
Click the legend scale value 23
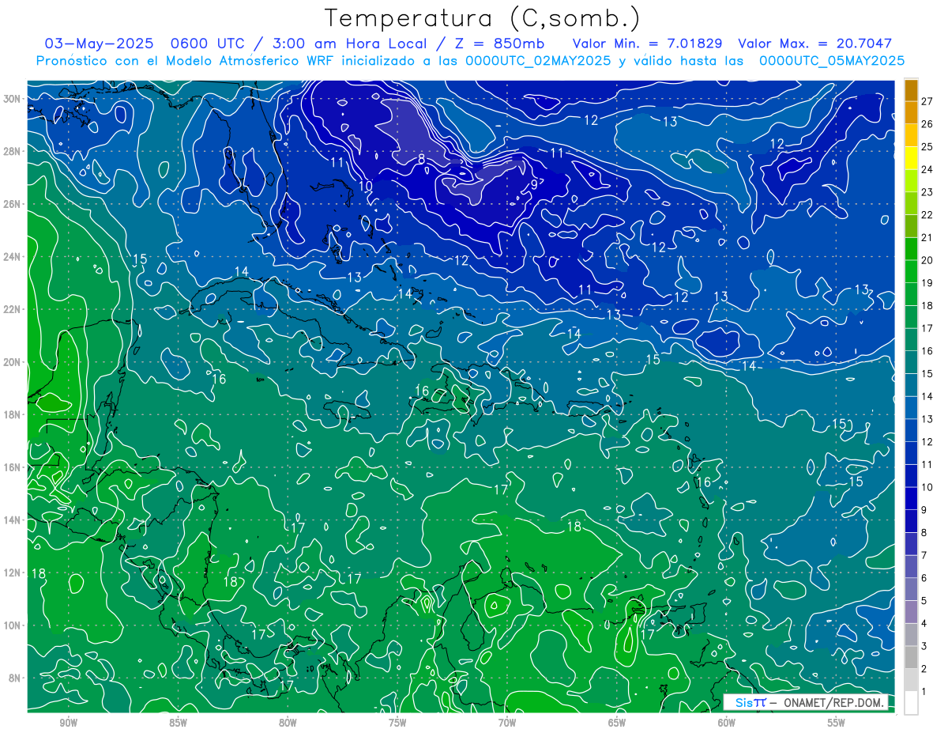point(927,192)
